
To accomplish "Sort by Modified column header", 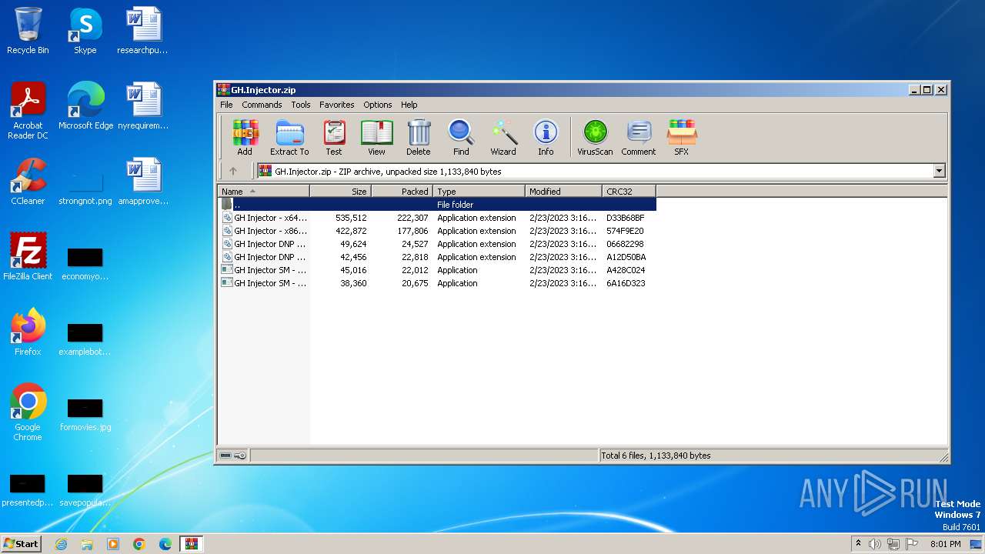I will pyautogui.click(x=564, y=191).
